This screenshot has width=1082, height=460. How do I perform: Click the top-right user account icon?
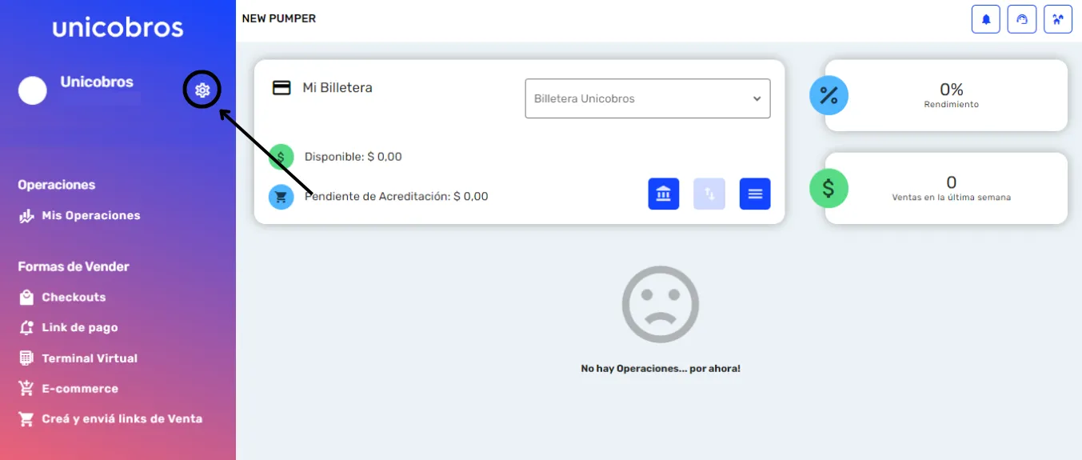coord(1058,19)
